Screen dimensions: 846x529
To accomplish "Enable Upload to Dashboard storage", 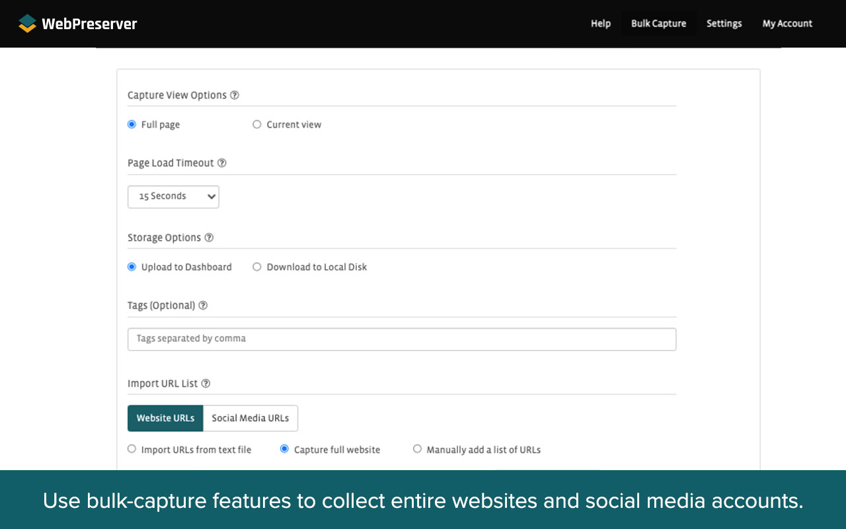I will click(132, 266).
